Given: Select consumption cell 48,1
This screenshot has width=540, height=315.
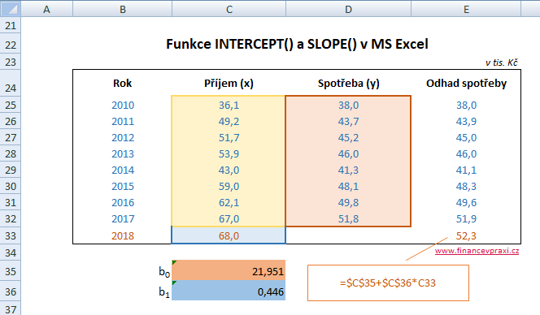Looking at the screenshot, I should pos(348,186).
